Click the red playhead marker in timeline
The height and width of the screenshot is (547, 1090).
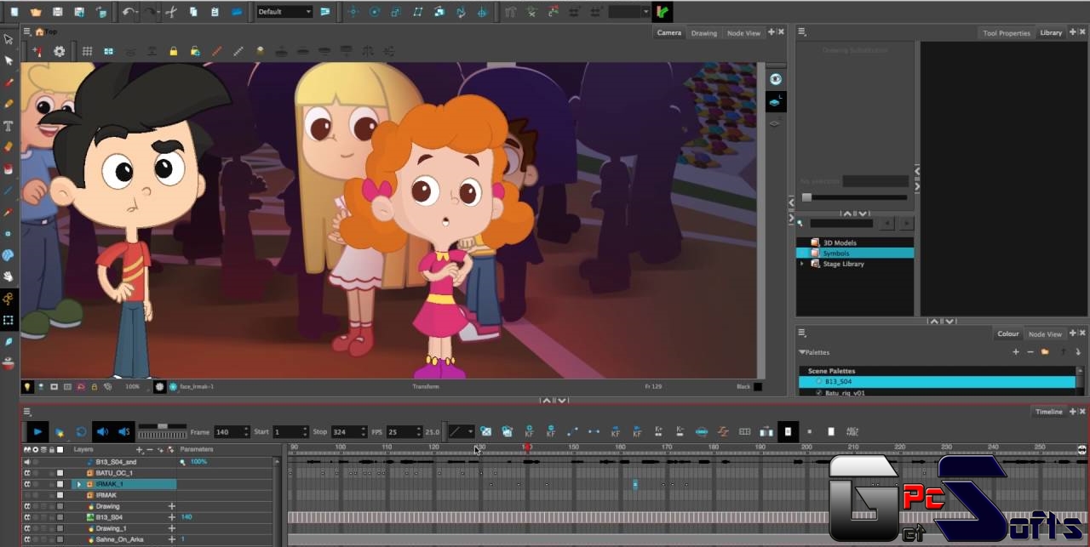point(527,447)
